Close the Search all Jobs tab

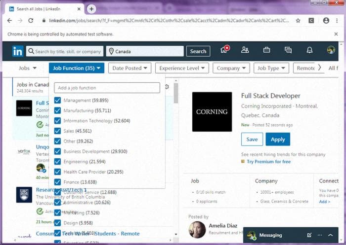[79, 9]
